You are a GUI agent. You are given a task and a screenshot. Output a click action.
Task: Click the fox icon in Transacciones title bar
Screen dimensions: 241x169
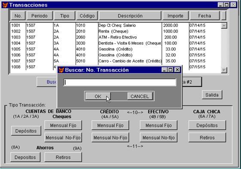tap(5, 5)
